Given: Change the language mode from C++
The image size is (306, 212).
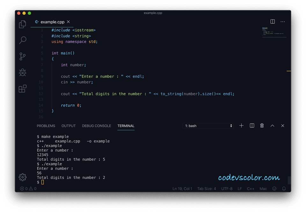Looking at the screenshot, I should pos(251,188).
